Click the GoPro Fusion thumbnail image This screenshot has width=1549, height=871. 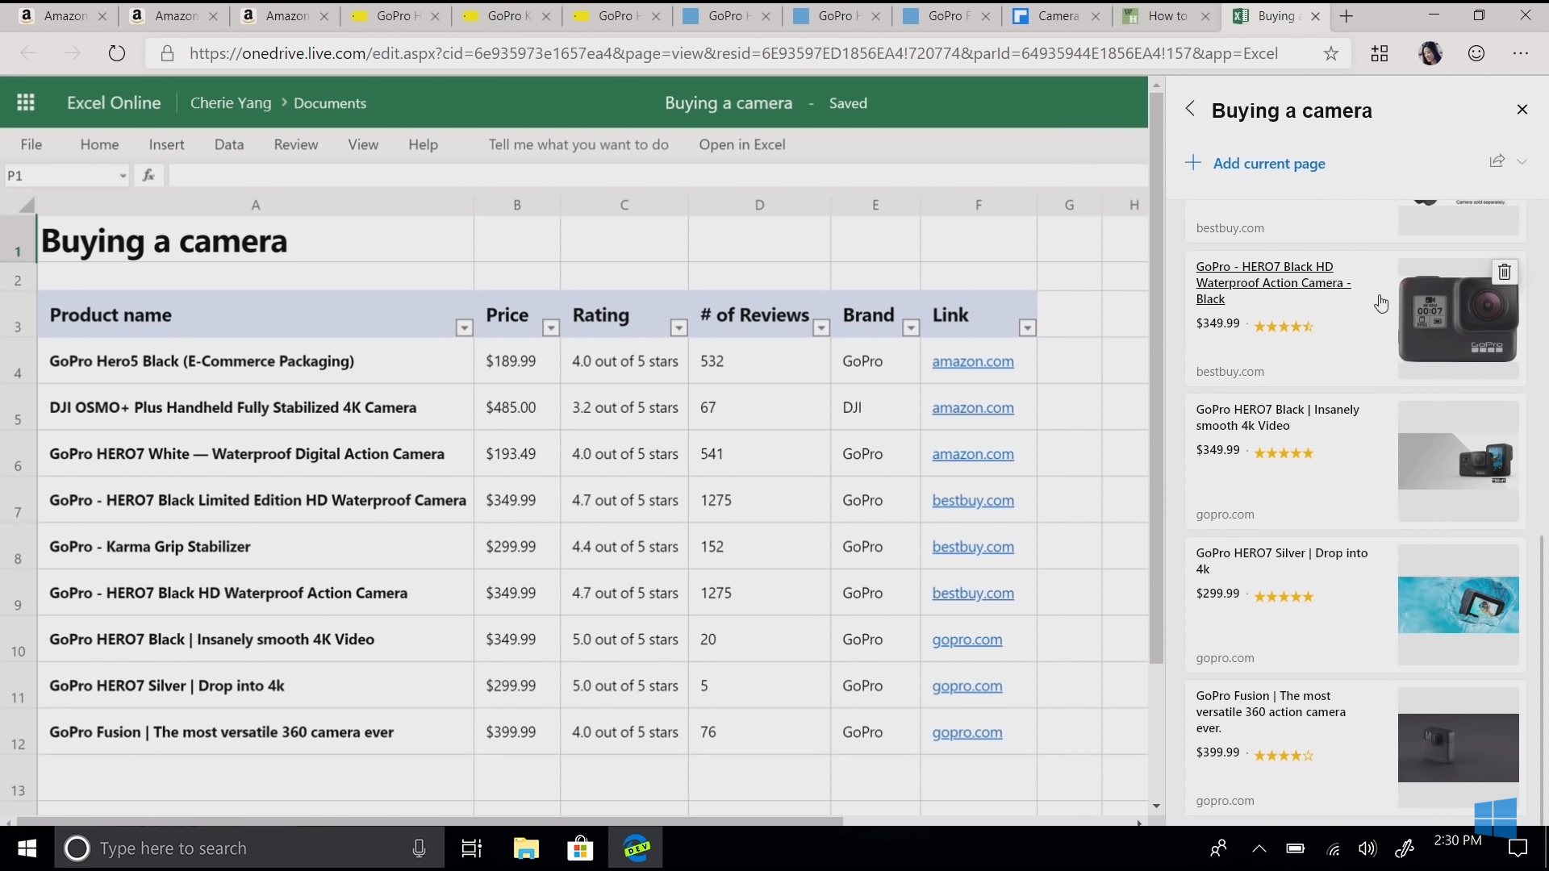(x=1457, y=747)
